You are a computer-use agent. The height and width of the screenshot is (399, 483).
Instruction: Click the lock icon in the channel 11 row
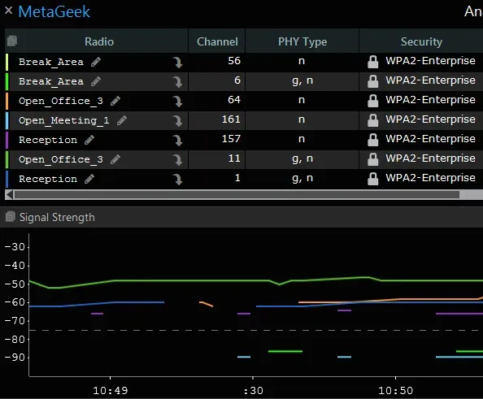[x=372, y=159]
